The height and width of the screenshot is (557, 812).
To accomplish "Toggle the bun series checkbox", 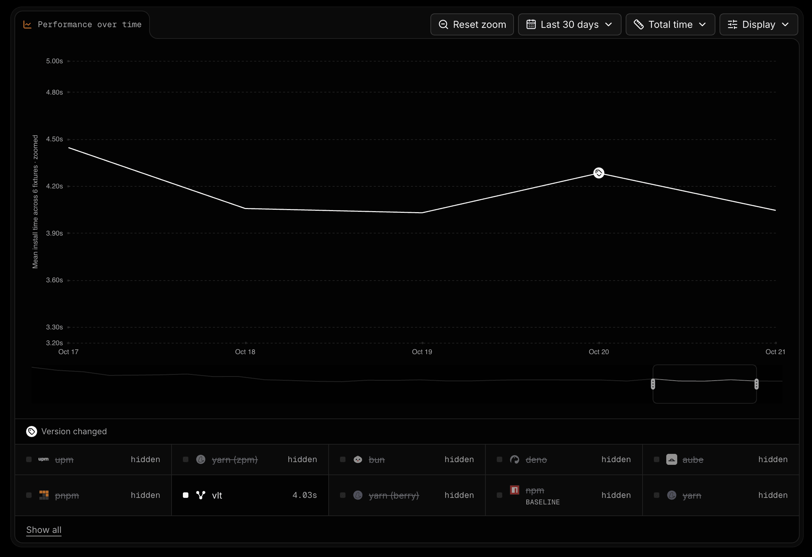I will [343, 459].
